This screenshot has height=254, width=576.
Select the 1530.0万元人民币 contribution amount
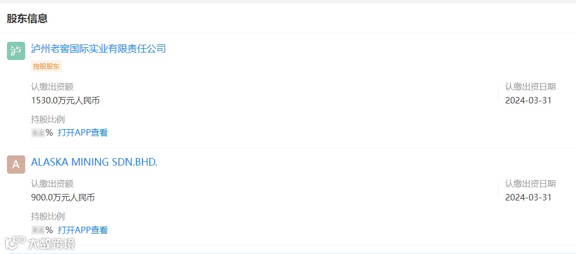[65, 100]
